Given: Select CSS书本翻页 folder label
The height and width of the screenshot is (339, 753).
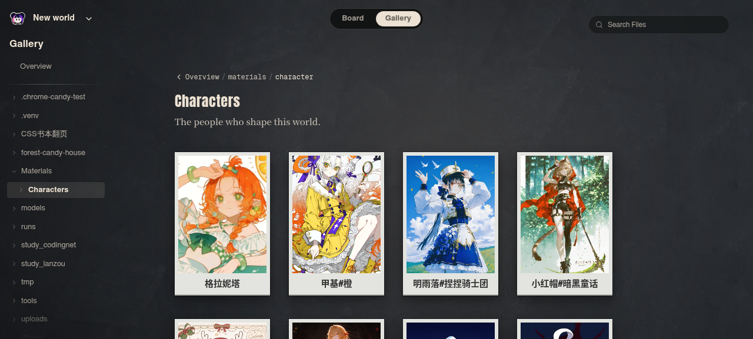Looking at the screenshot, I should (44, 134).
